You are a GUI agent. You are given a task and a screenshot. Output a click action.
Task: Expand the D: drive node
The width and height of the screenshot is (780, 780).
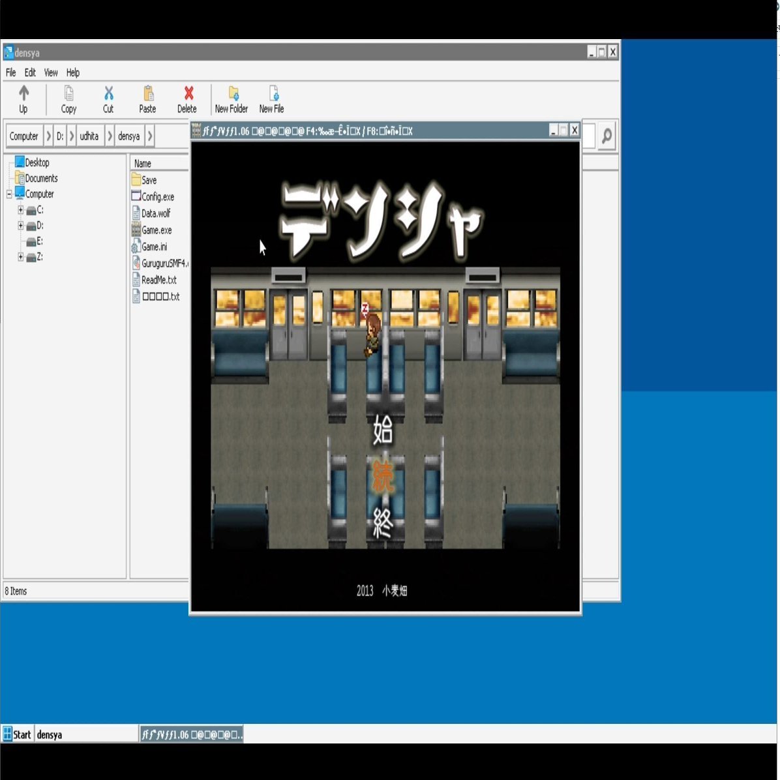point(20,226)
